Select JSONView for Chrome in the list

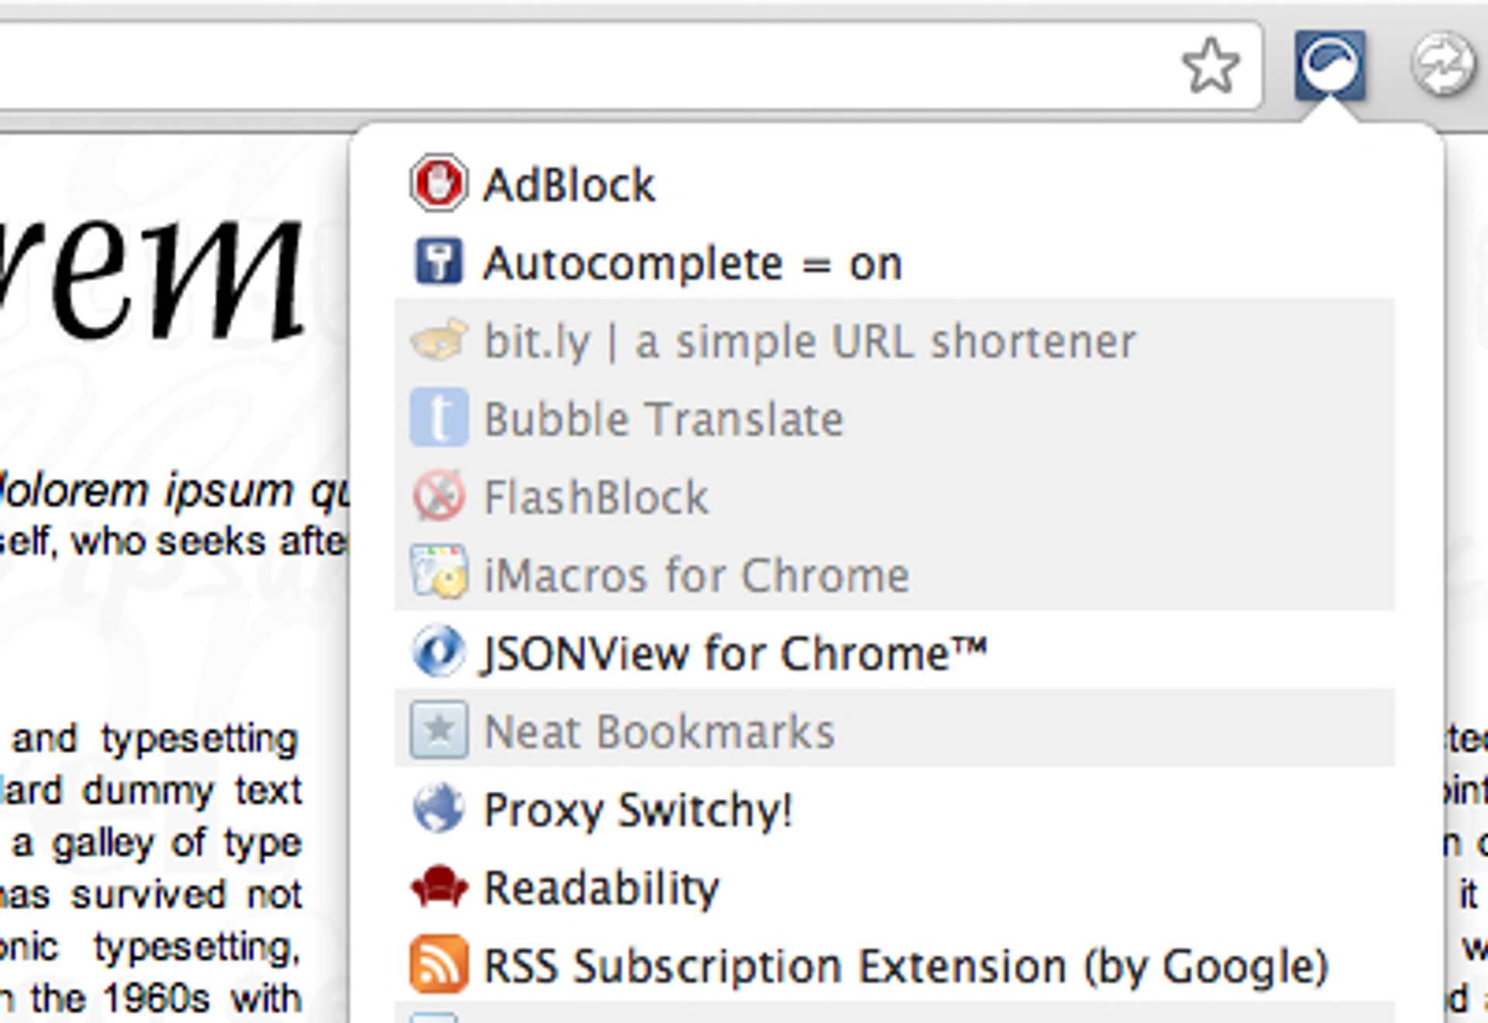point(735,653)
